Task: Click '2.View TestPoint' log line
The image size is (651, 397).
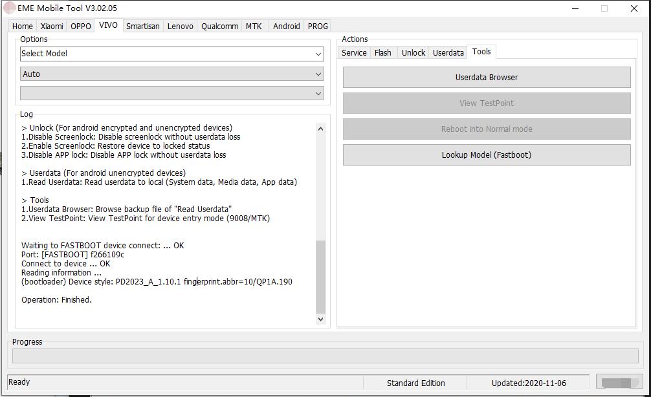Action: tap(146, 218)
